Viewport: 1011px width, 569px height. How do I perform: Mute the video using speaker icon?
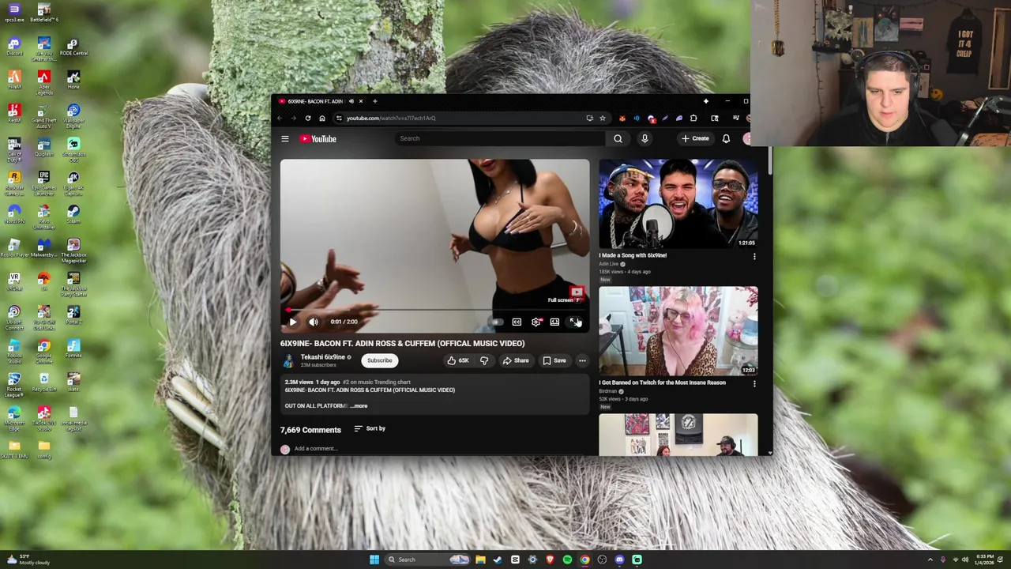[x=314, y=322]
